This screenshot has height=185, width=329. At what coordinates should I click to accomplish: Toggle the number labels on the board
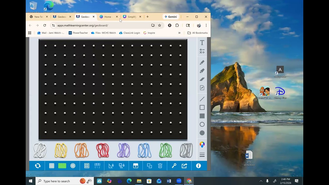pos(97,166)
